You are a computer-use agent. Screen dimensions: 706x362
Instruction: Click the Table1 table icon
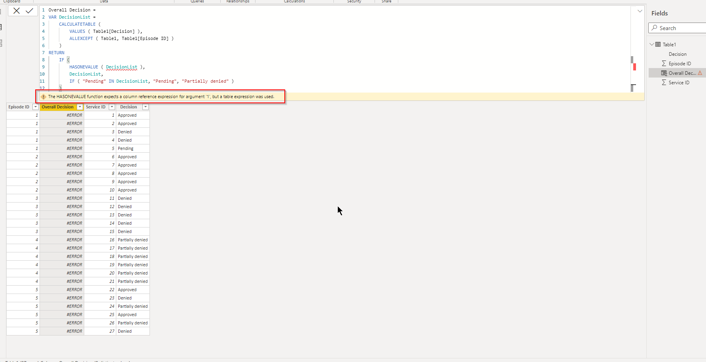658,44
